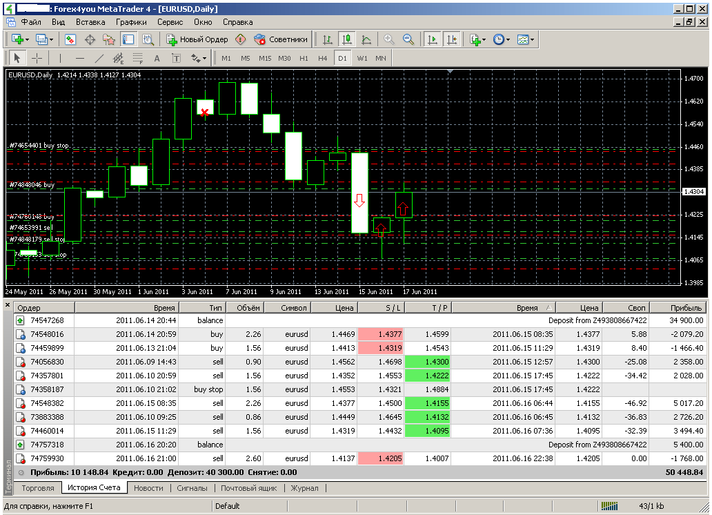Expand the new chart dropdown arrow

click(28, 39)
